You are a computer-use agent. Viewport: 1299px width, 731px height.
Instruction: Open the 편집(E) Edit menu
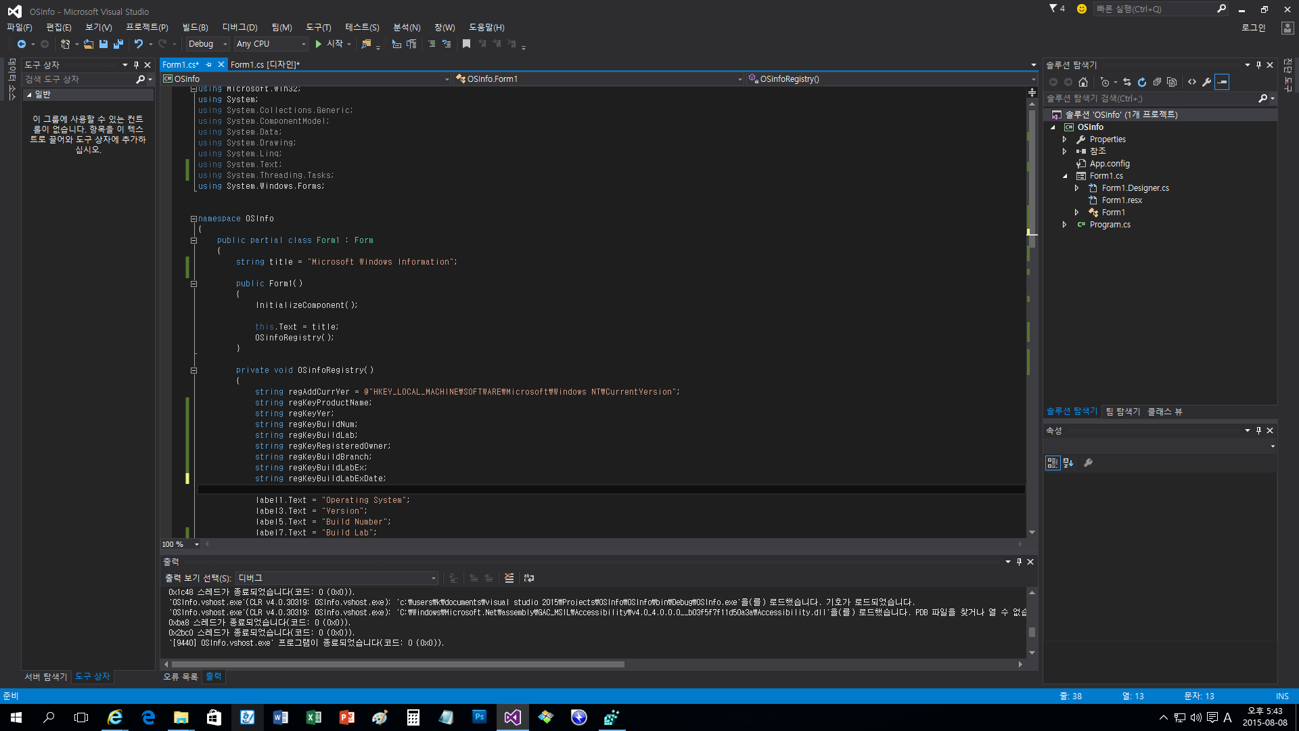coord(59,28)
